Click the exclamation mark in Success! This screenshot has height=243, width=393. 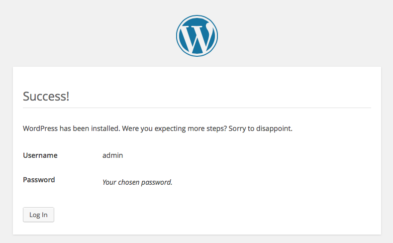pyautogui.click(x=68, y=96)
